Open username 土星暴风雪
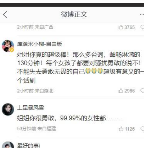This screenshot has width=144, height=148. click(30, 107)
